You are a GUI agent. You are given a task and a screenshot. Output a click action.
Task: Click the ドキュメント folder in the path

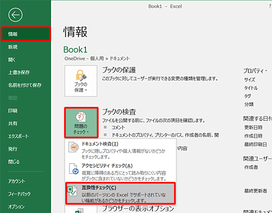pyautogui.click(x=120, y=58)
